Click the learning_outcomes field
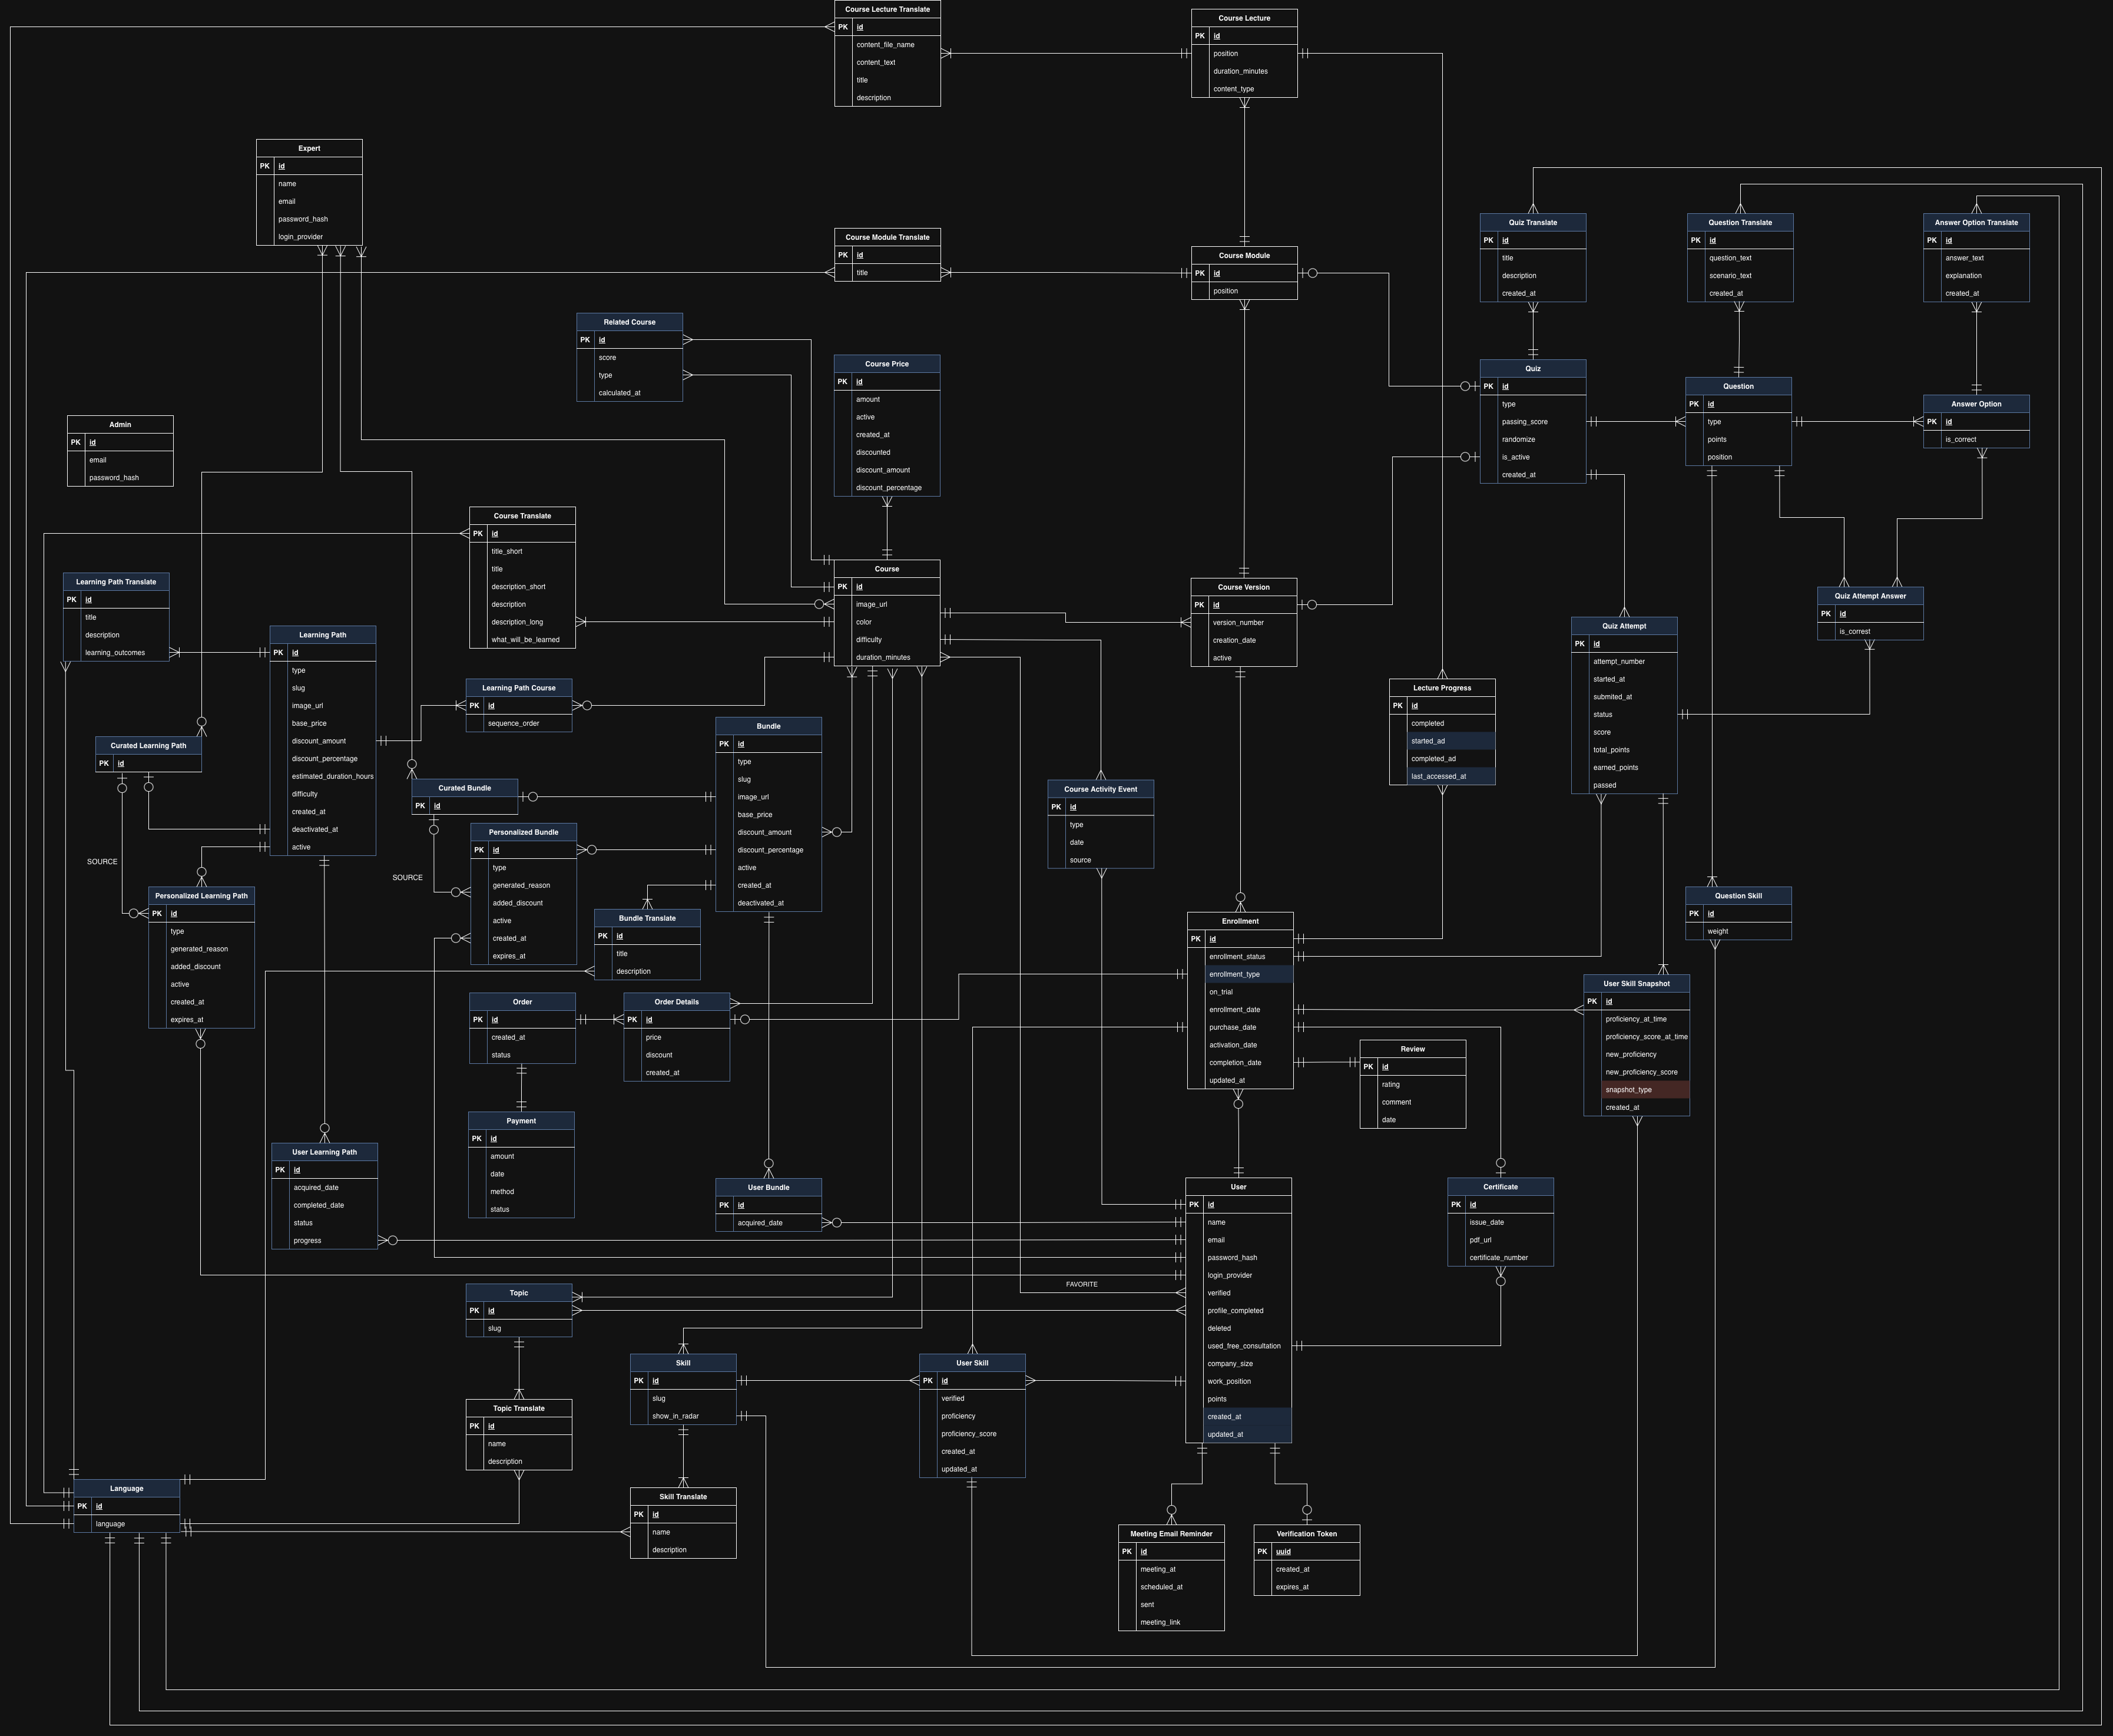Image resolution: width=2113 pixels, height=1736 pixels. [115, 653]
